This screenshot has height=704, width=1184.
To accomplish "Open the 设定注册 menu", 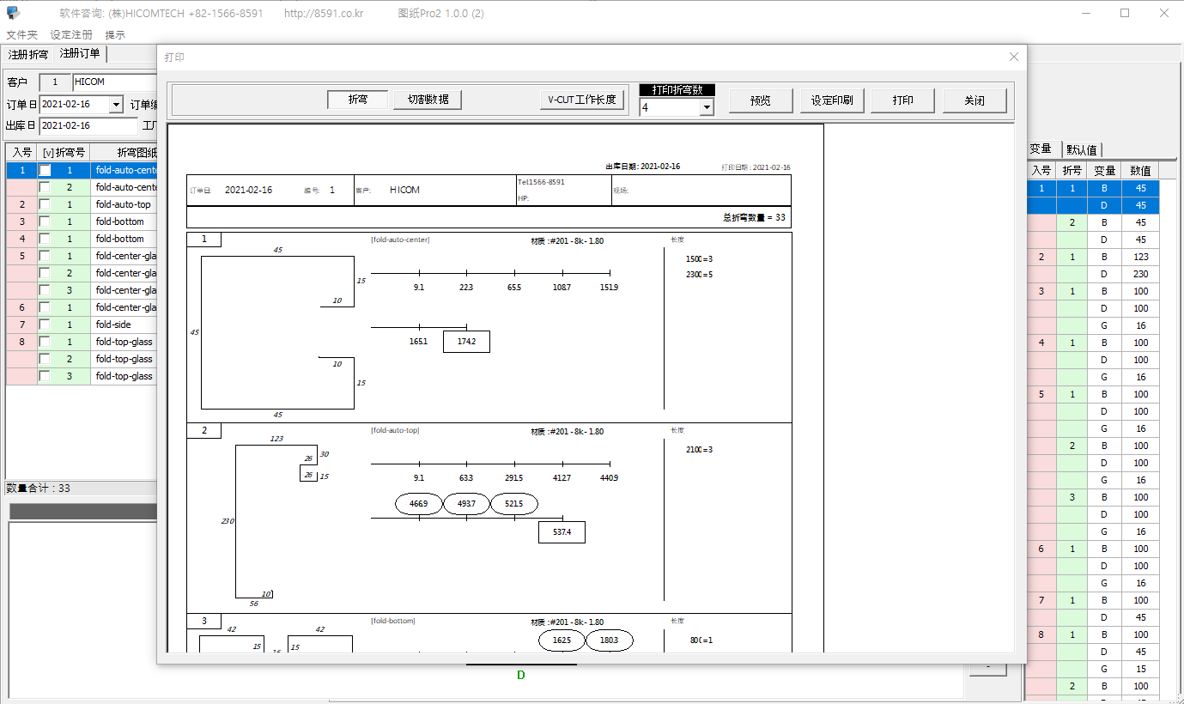I will (71, 35).
